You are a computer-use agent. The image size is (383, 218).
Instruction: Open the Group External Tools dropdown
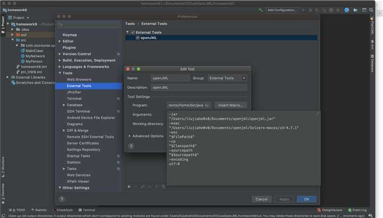tap(227, 78)
